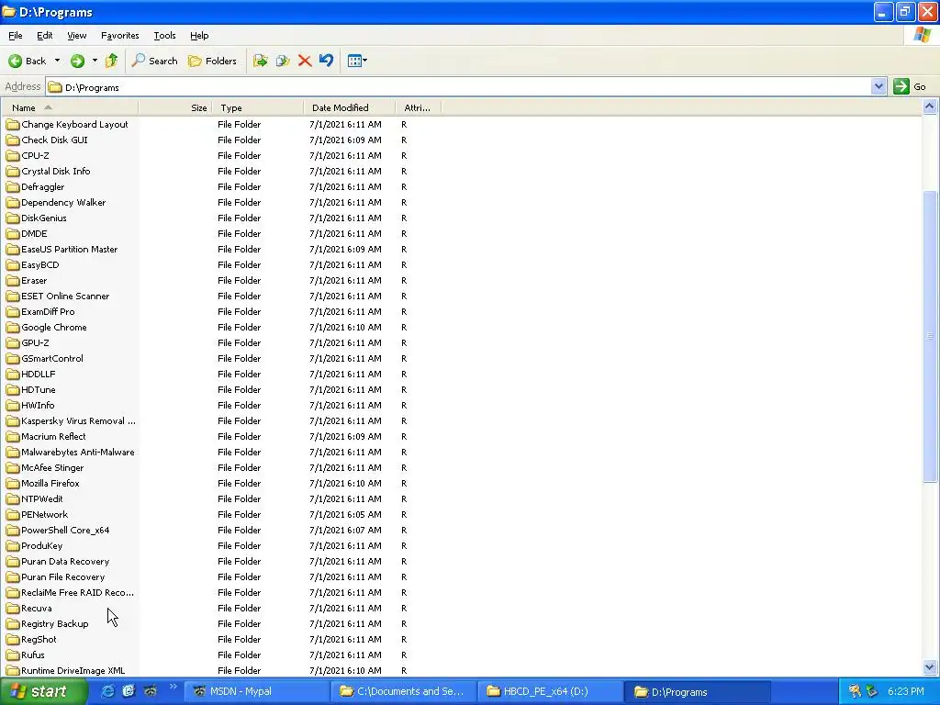Click the red Delete X icon
Image resolution: width=940 pixels, height=705 pixels.
click(305, 61)
